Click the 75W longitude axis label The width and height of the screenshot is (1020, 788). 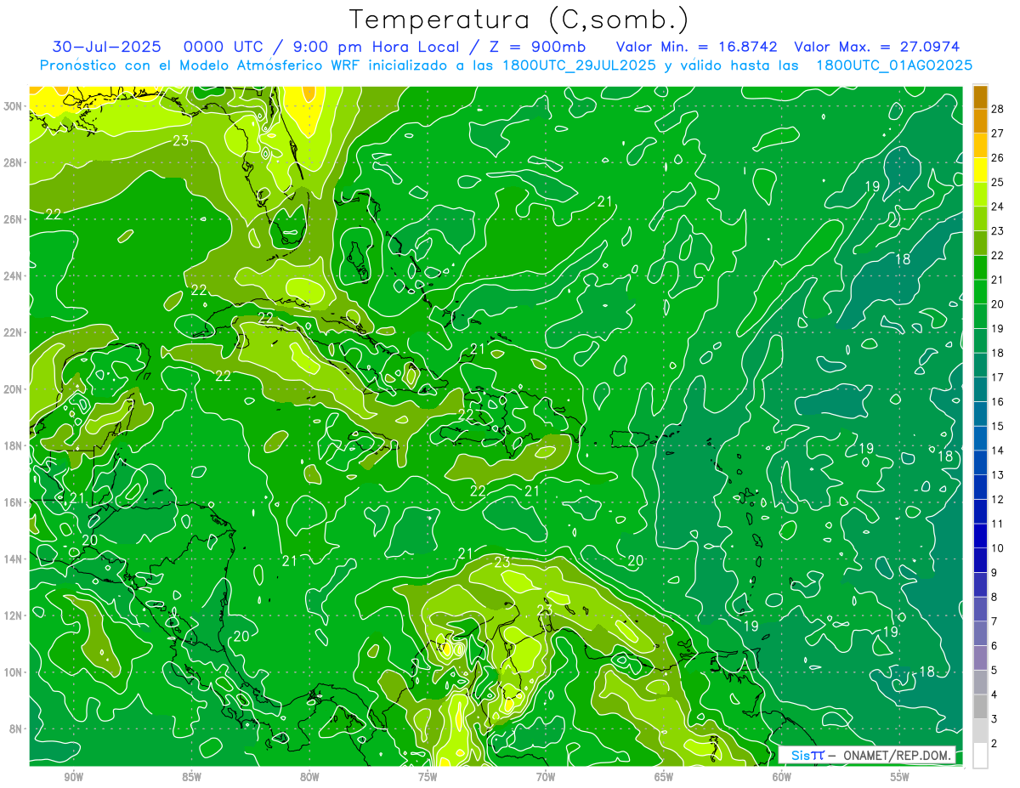428,777
